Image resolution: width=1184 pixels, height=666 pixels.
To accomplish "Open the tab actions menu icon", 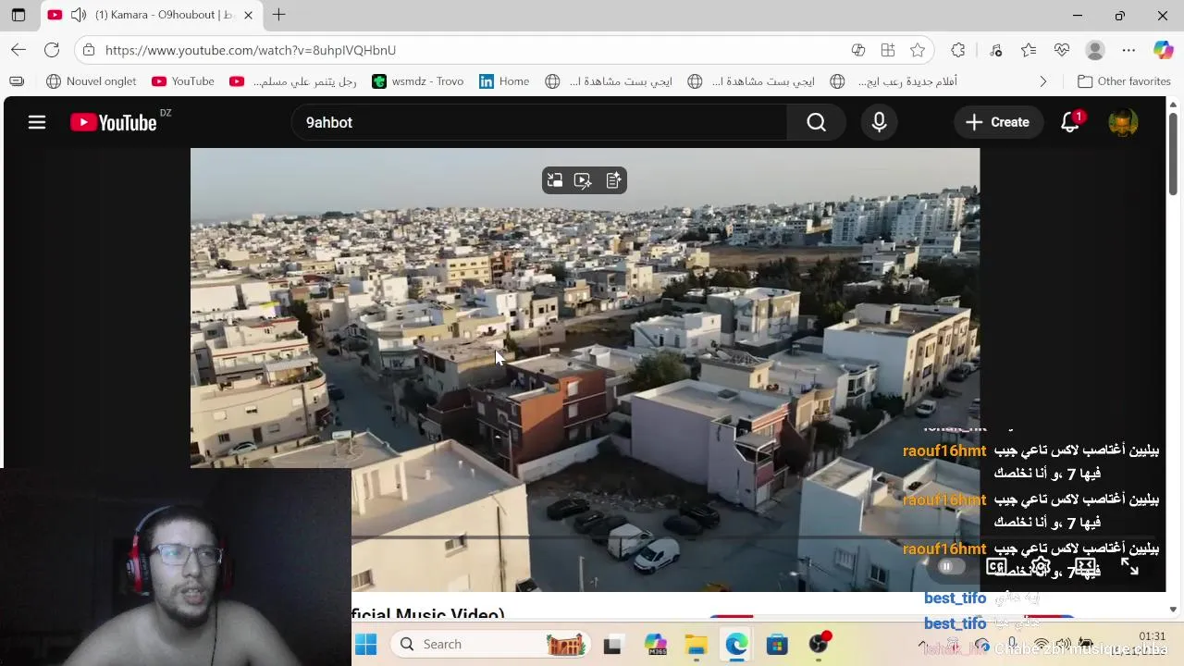I will [x=18, y=15].
